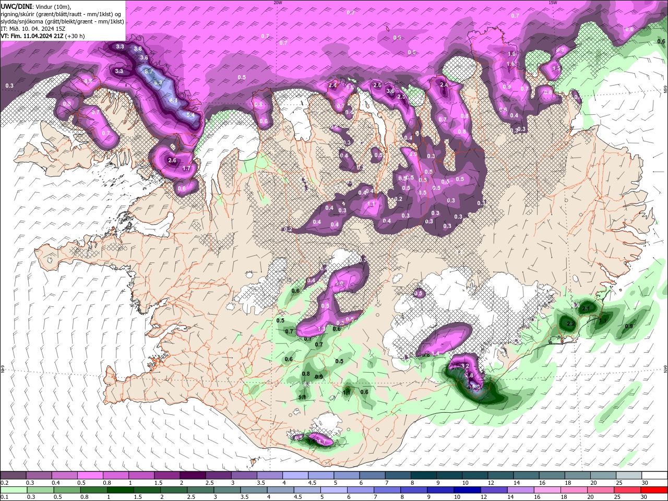
Task: Pick the 2–2.5 swatch in the bottom legend row
Action: coord(173,490)
